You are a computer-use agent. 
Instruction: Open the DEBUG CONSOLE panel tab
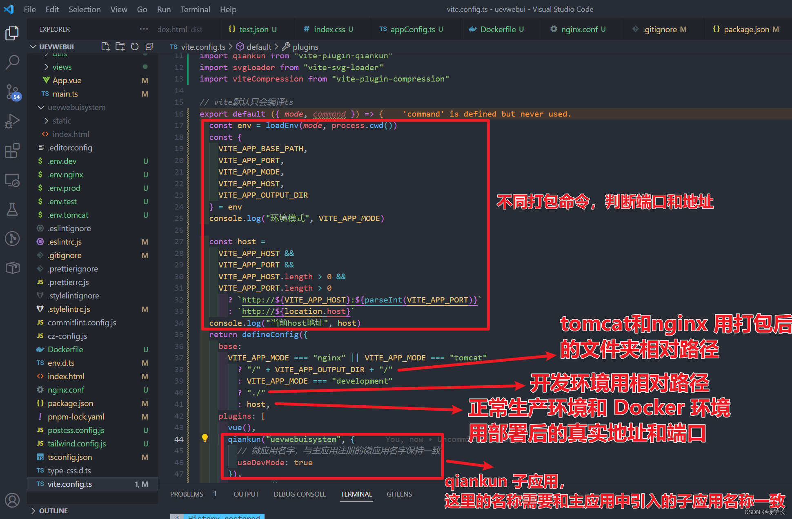coord(300,494)
